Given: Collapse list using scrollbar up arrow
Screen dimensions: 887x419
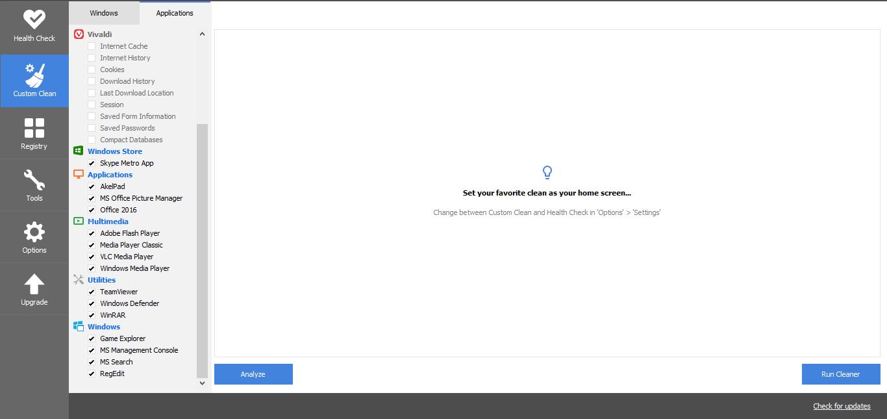Looking at the screenshot, I should click(x=202, y=34).
